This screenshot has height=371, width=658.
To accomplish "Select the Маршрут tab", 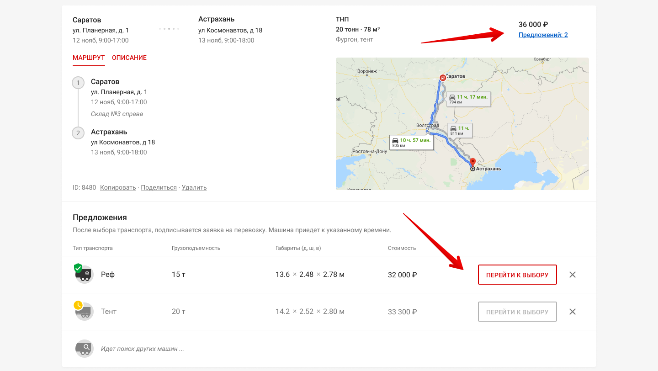I will tap(89, 58).
